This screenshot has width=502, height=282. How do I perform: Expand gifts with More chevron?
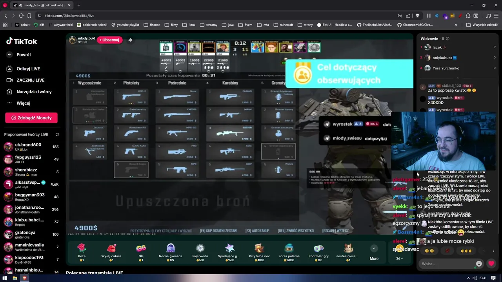click(374, 248)
